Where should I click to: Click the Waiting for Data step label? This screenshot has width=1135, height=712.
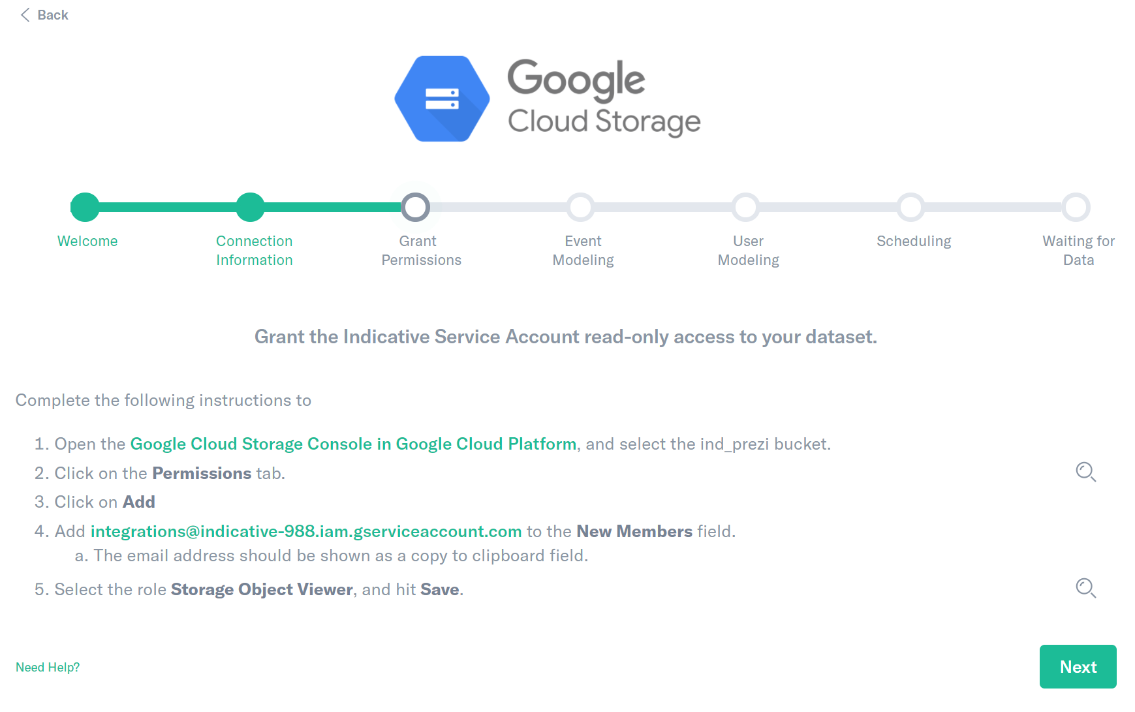[x=1078, y=251]
